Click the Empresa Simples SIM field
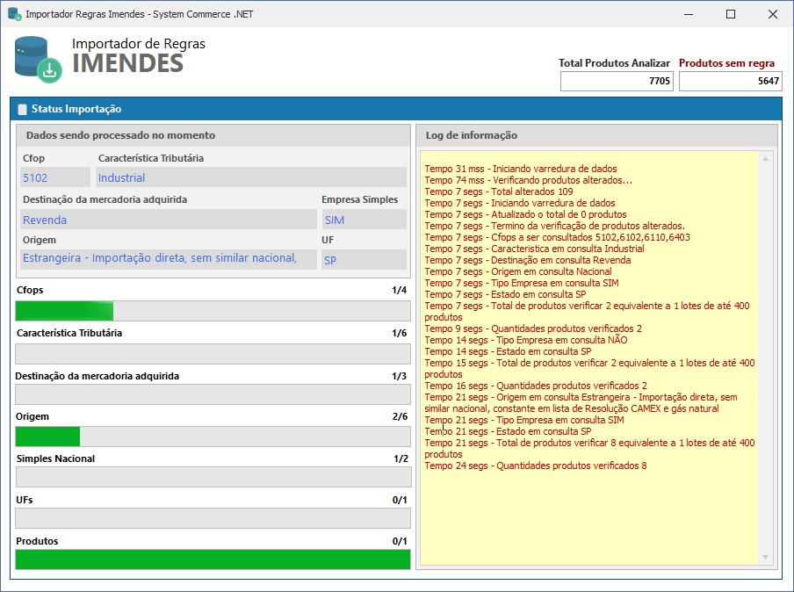Viewport: 794px width, 592px height. pos(363,220)
